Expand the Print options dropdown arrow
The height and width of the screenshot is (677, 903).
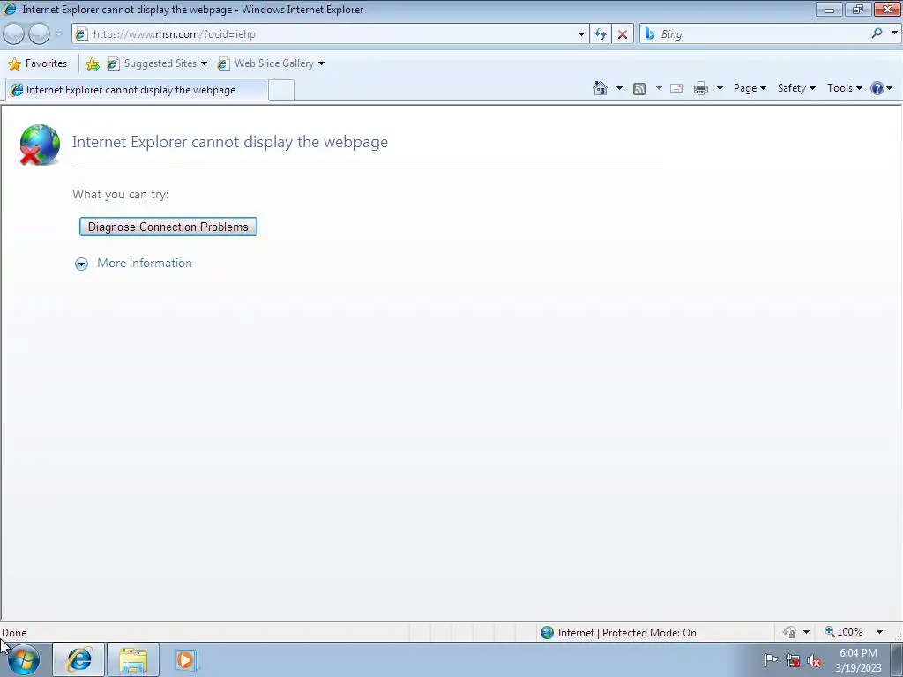[x=720, y=88]
